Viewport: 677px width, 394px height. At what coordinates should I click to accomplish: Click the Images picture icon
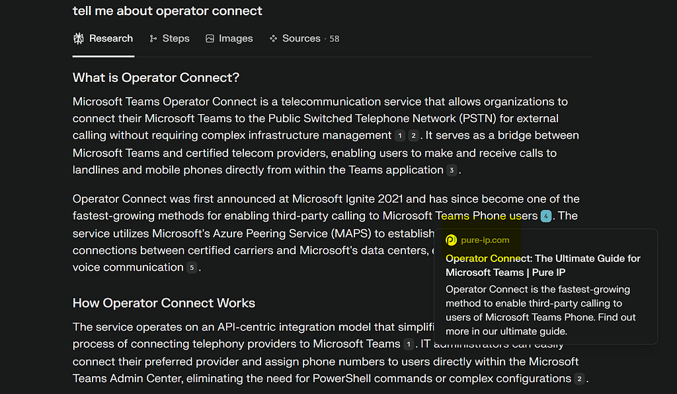pyautogui.click(x=210, y=39)
